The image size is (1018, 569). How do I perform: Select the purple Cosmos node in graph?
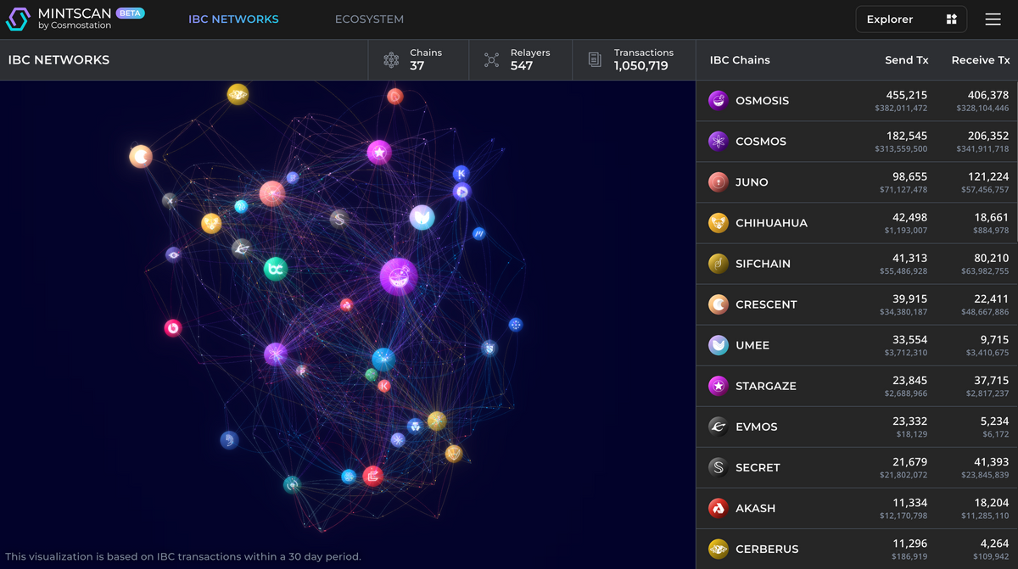276,354
